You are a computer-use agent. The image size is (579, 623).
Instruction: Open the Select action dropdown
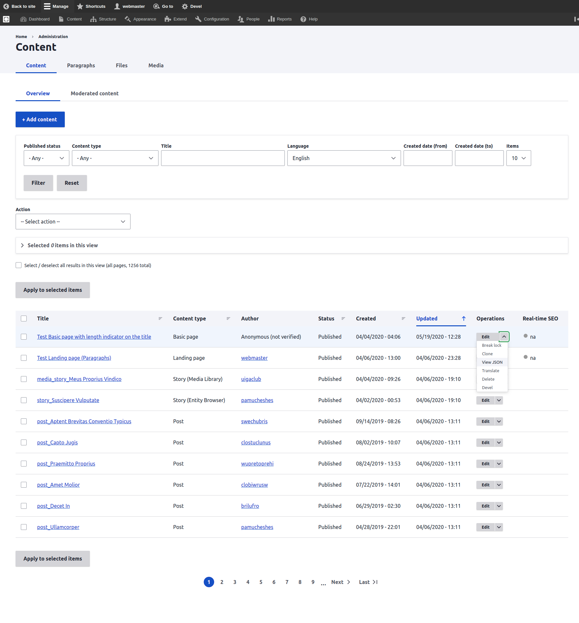point(73,222)
